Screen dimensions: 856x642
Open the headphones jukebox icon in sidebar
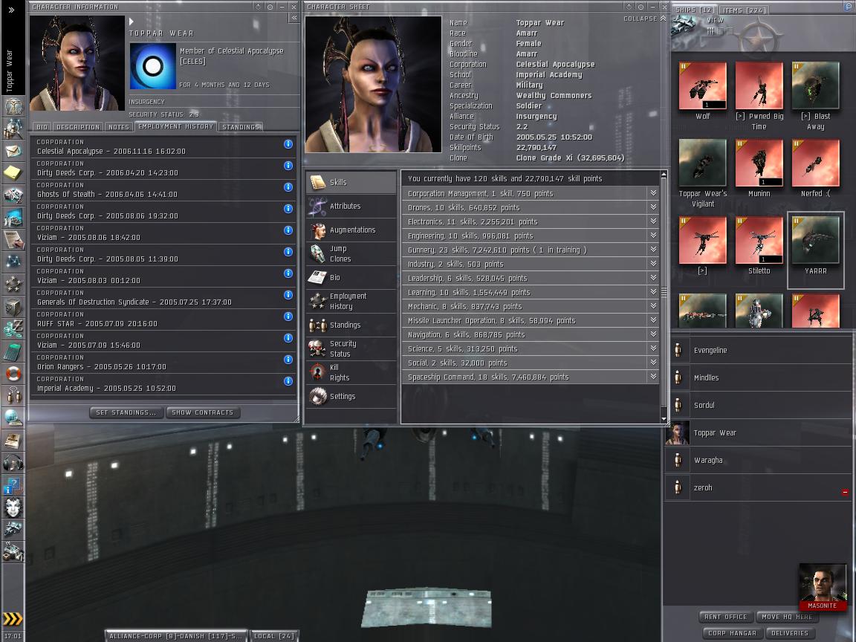point(13,463)
